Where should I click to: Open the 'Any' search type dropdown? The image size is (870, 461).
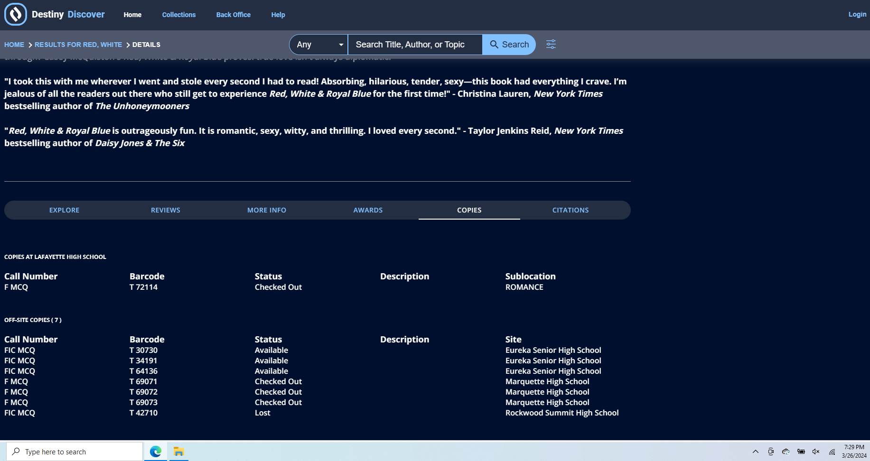318,45
